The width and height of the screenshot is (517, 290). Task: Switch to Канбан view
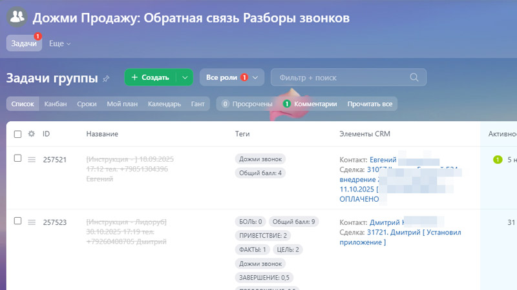pyautogui.click(x=56, y=104)
